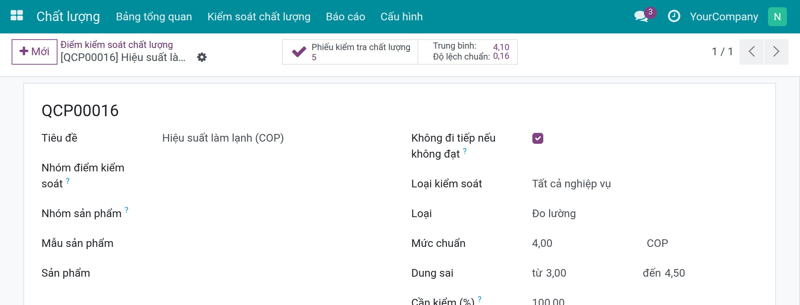Click the breadcrumb record name [QCP00016] Hiệu suất là...
Image resolution: width=800 pixels, height=305 pixels.
click(x=123, y=57)
